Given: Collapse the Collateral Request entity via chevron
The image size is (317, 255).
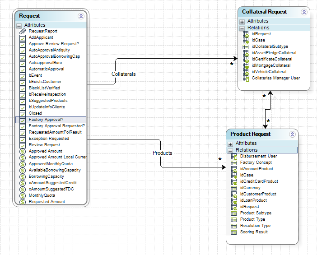Looking at the screenshot, I should point(304,12).
